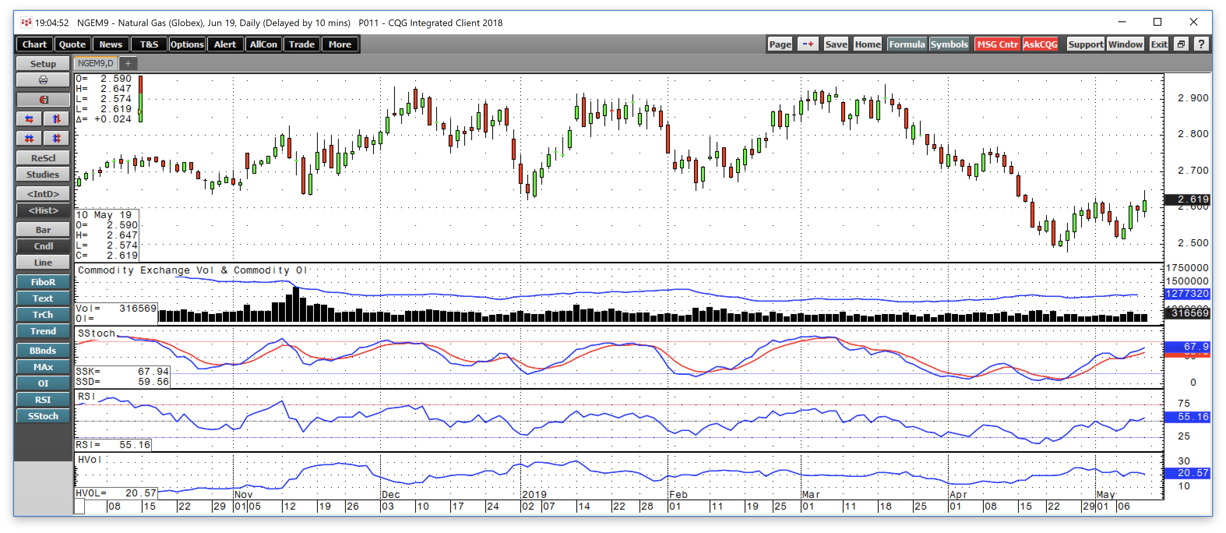
Task: Open the Support menu
Action: click(1085, 44)
